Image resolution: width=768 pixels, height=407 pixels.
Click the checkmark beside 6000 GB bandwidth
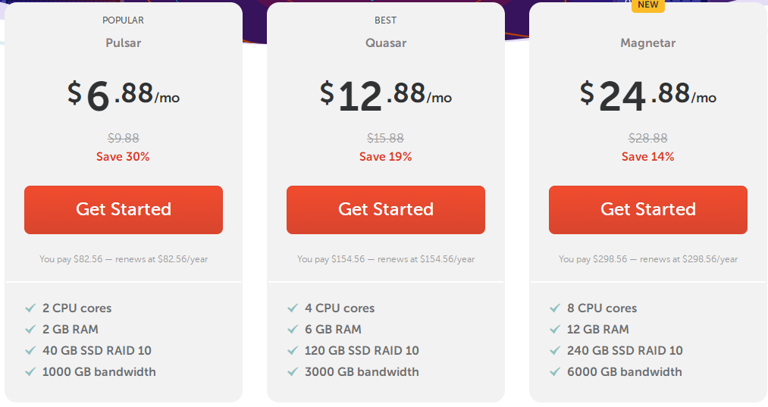[555, 371]
